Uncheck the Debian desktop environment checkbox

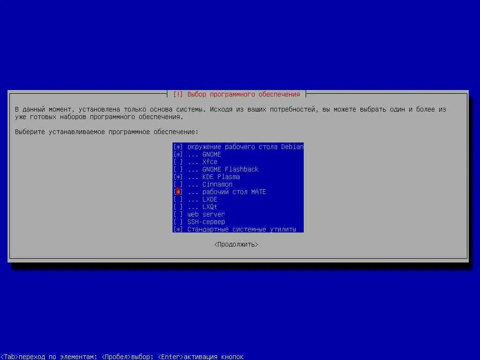178,147
